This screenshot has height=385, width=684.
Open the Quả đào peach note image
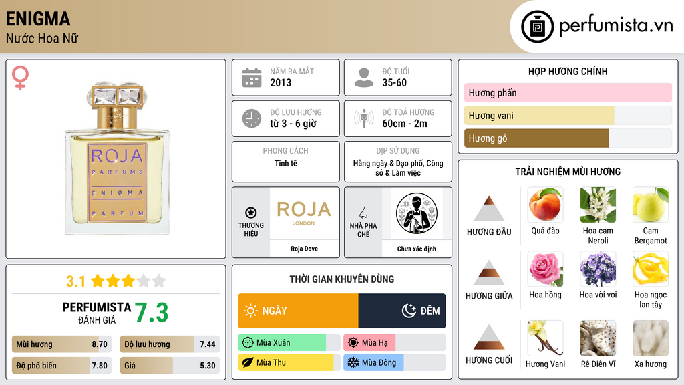pos(545,205)
